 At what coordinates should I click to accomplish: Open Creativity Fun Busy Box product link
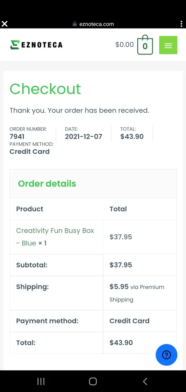tap(55, 237)
